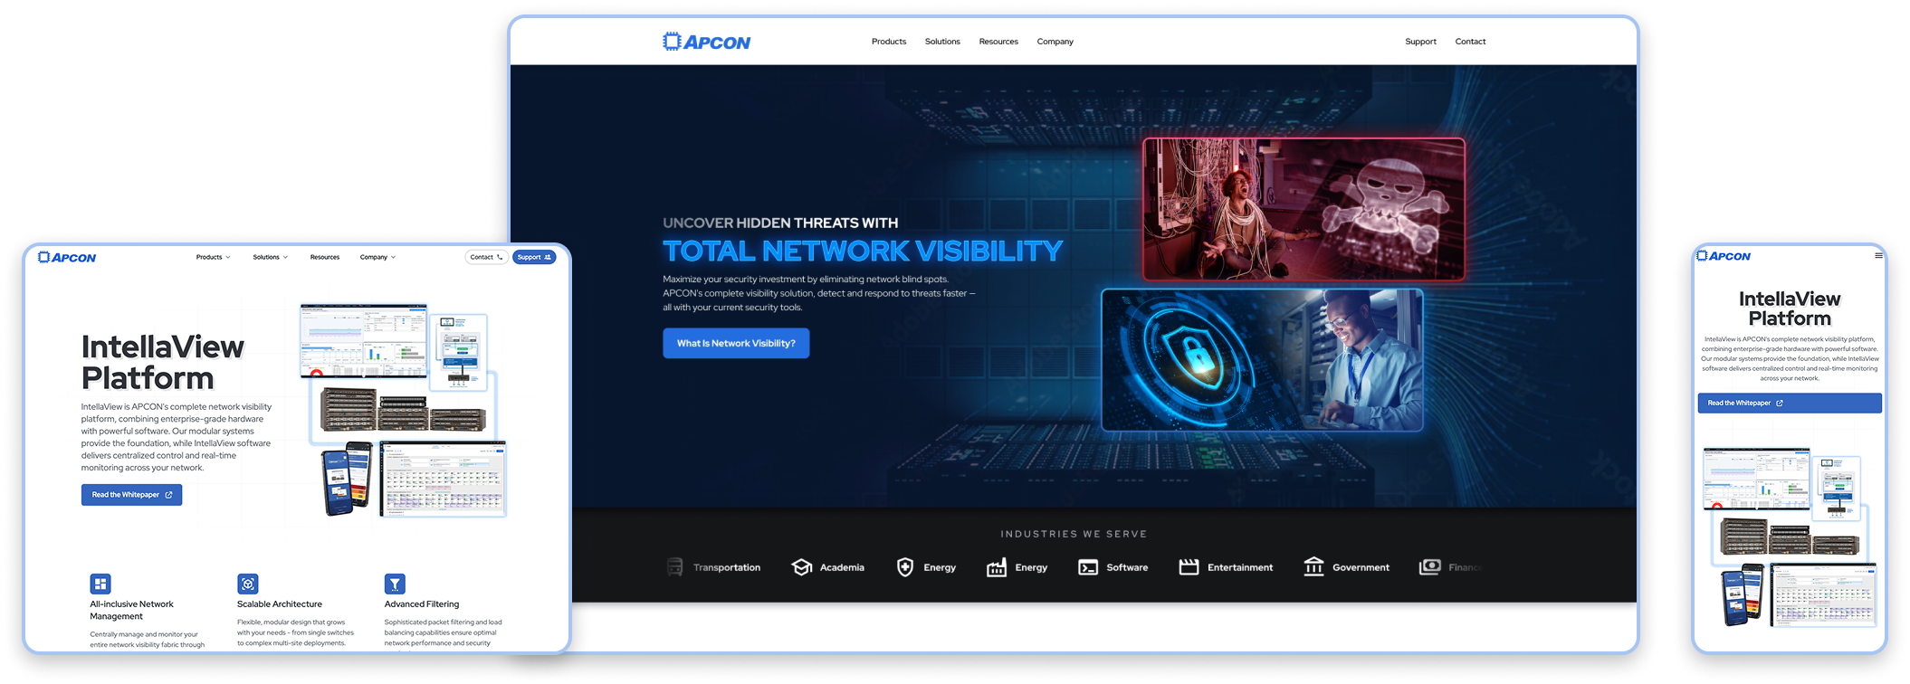Click Support link in desktop view header
The height and width of the screenshot is (684, 1910).
click(1420, 42)
